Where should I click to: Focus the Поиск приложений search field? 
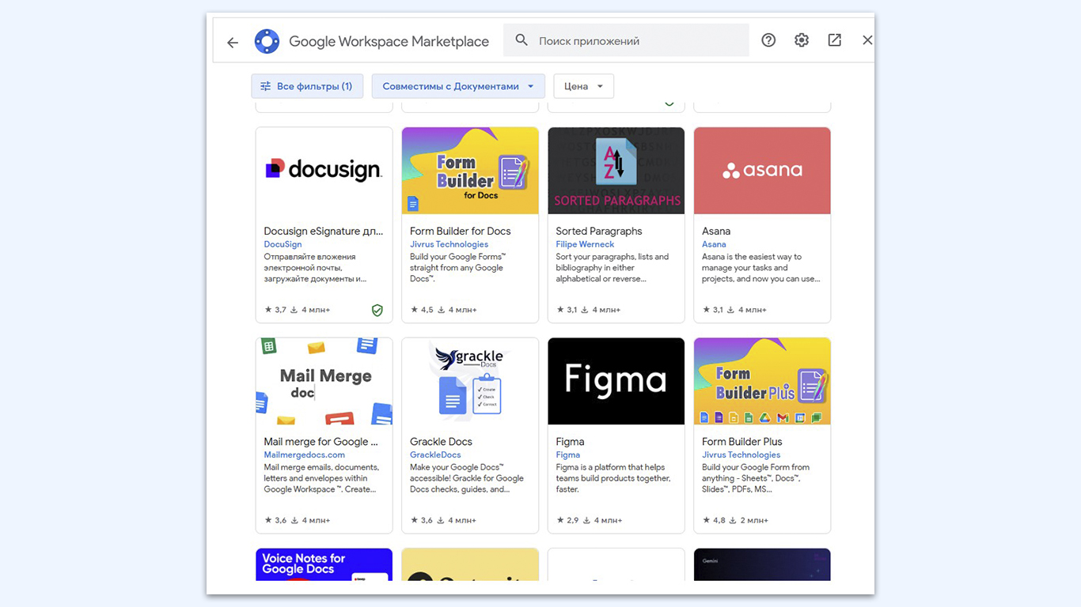tap(626, 40)
